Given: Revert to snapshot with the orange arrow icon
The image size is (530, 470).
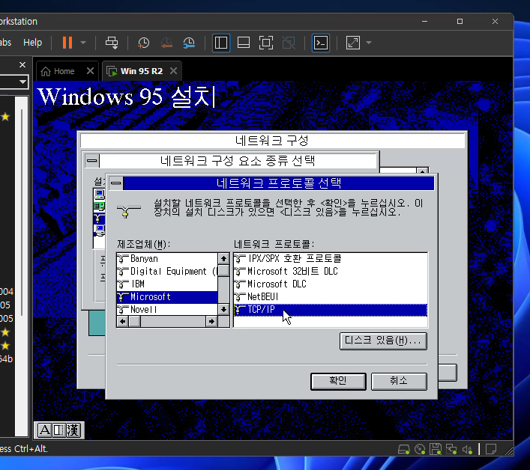Looking at the screenshot, I should click(166, 43).
